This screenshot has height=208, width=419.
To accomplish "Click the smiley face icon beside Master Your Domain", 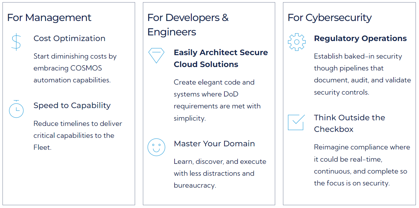I will click(x=156, y=147).
